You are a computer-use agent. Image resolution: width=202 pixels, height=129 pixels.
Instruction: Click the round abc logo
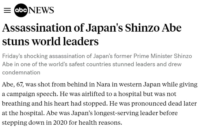21,10
